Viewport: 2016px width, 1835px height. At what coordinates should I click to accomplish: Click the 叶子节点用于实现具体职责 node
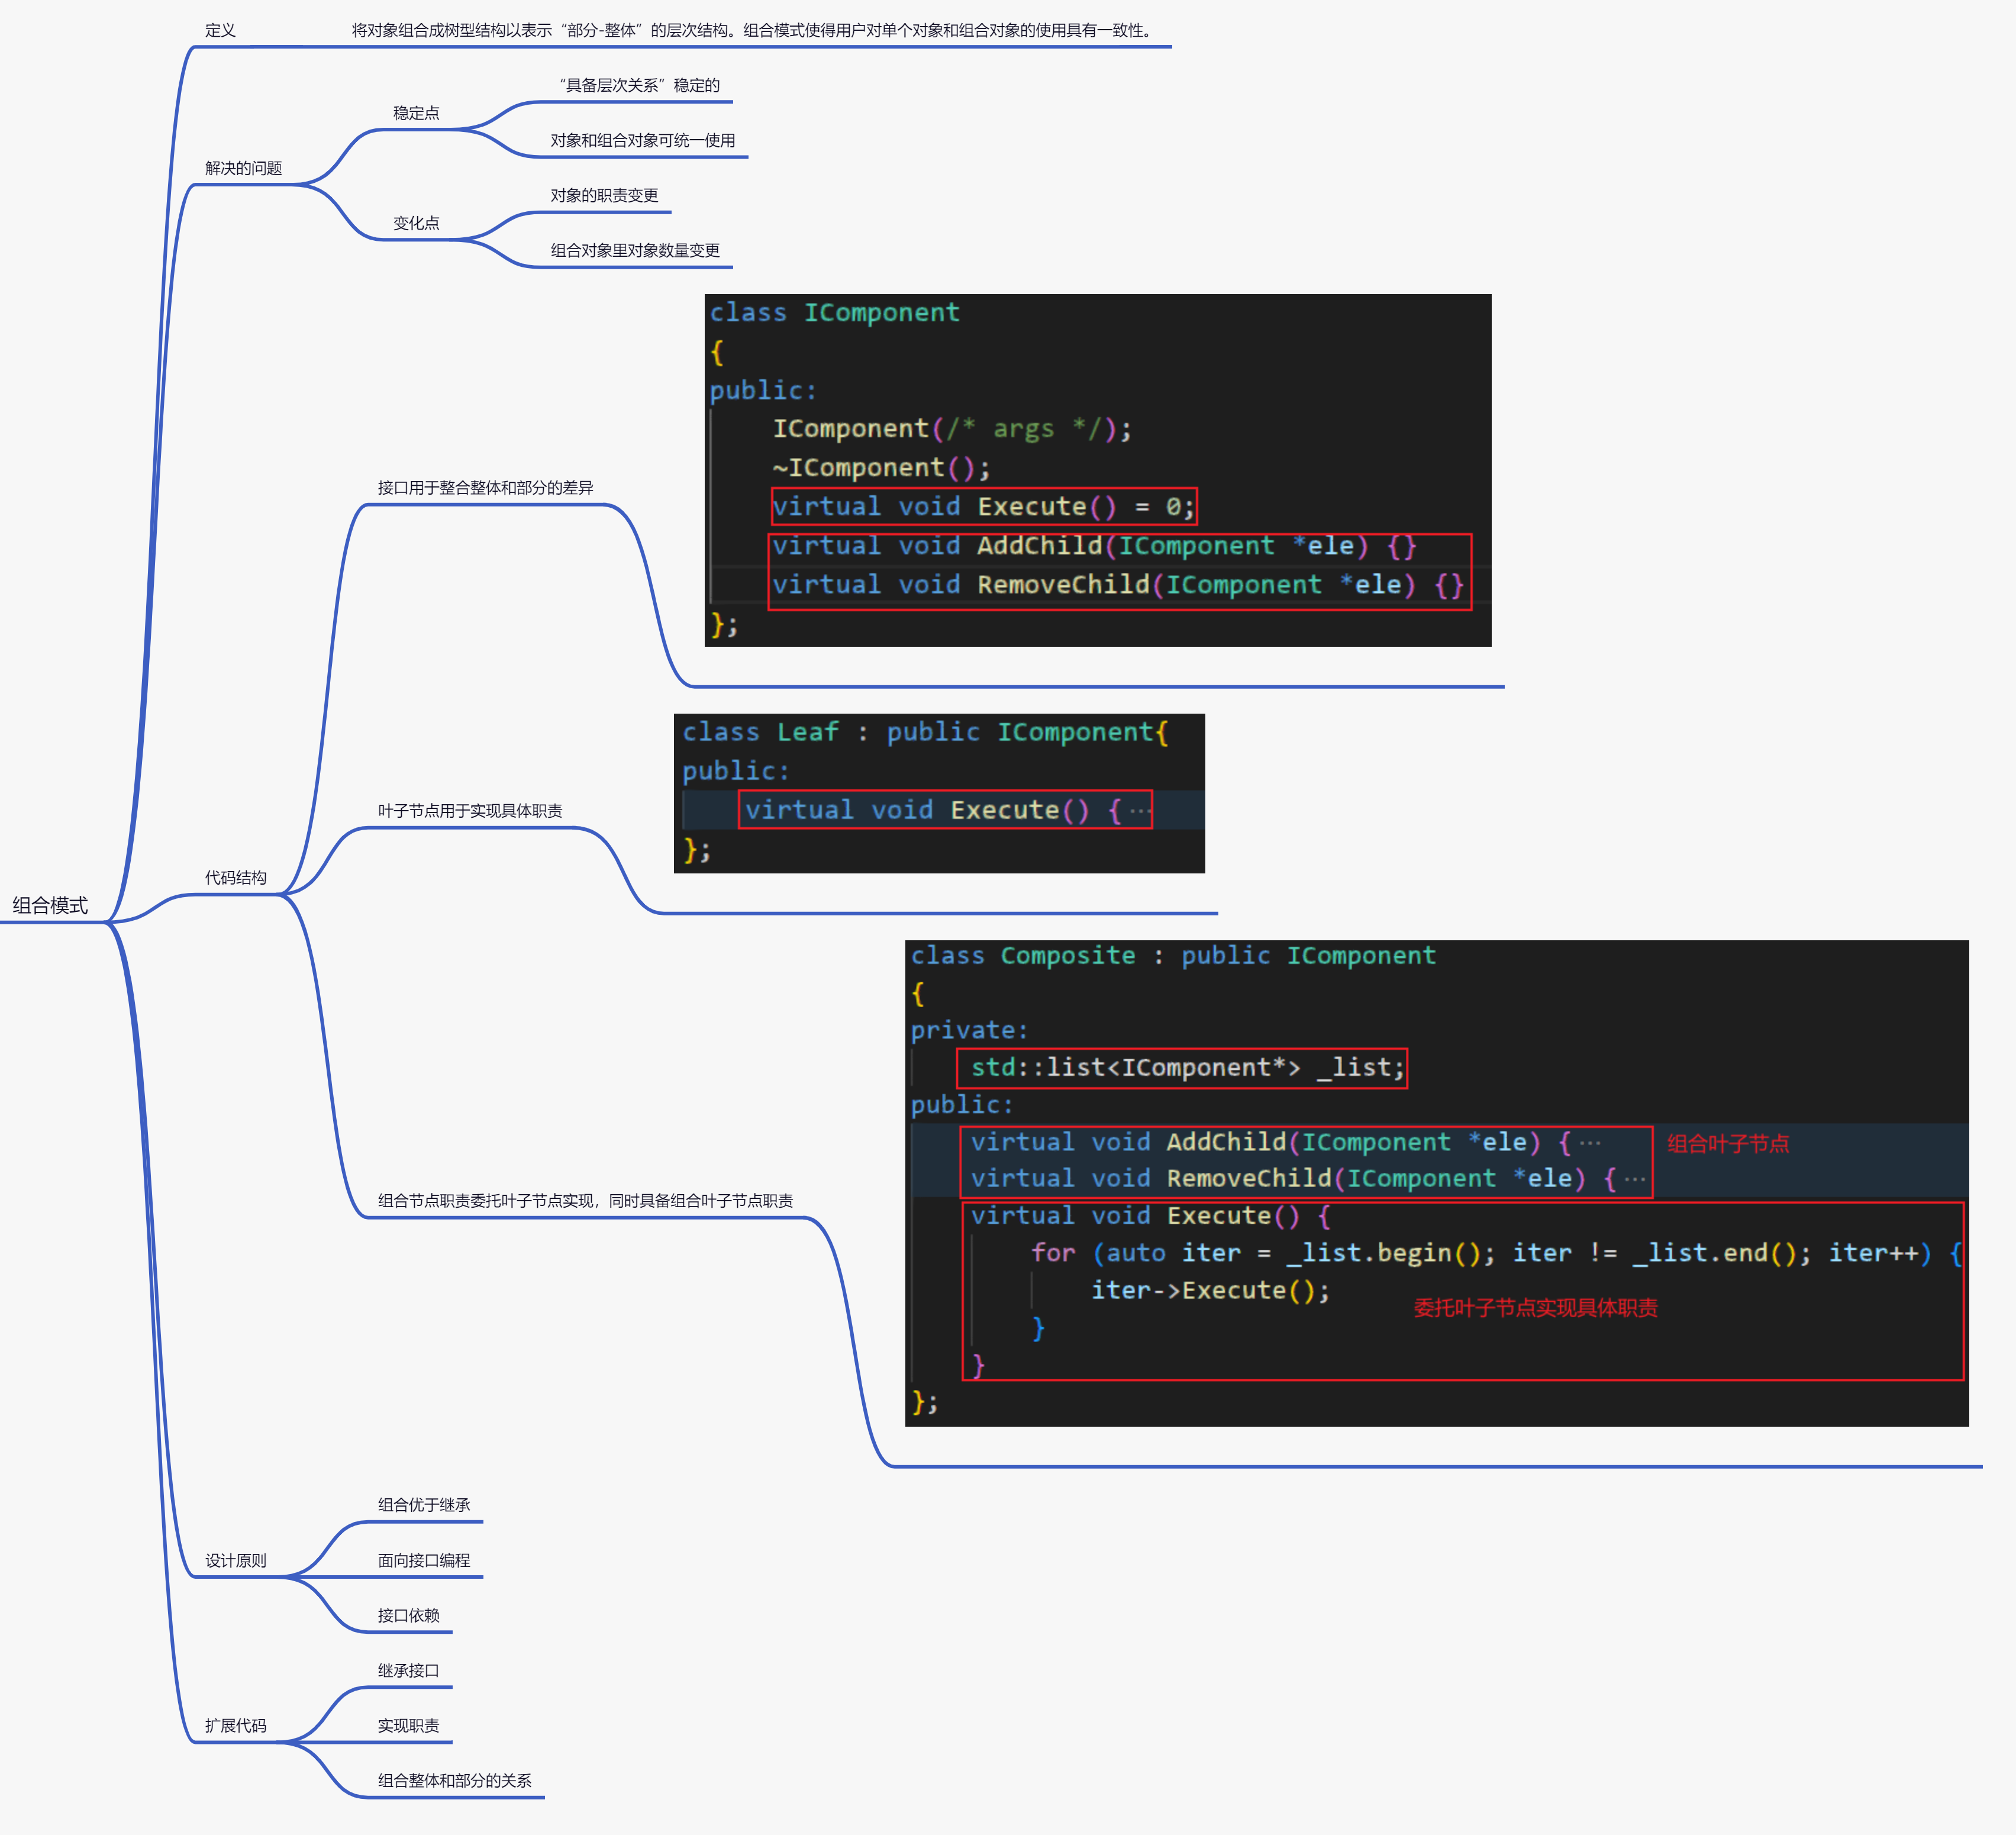(x=470, y=810)
